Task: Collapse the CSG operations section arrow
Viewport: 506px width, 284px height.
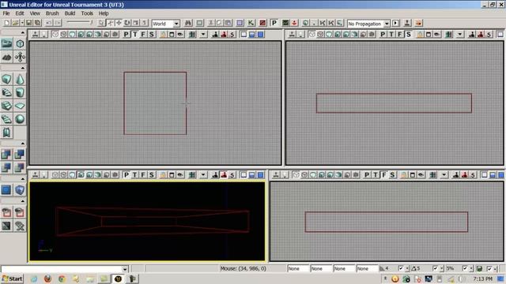Action: point(22,144)
